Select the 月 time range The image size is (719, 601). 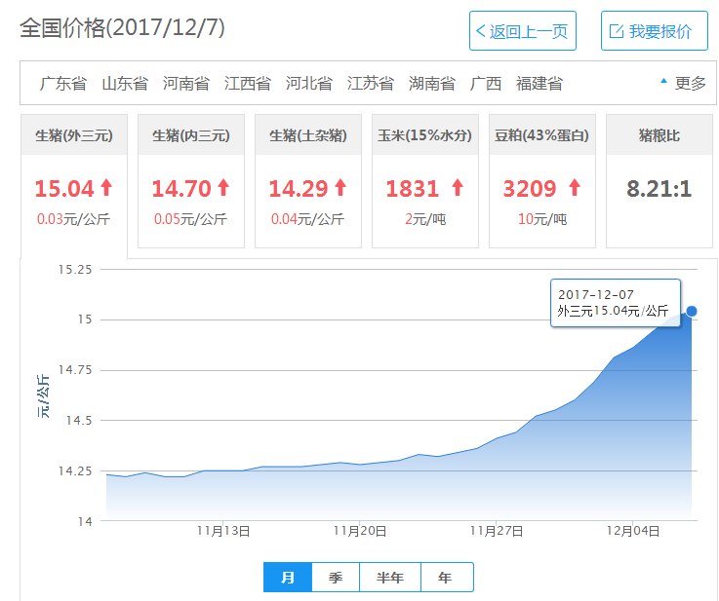coord(288,578)
